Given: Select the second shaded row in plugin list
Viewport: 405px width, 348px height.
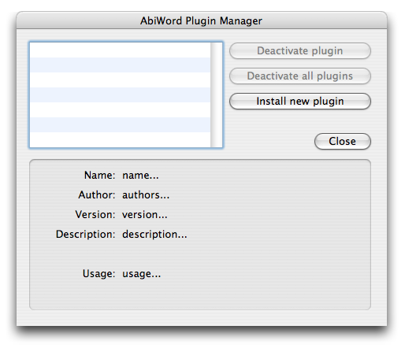Looking at the screenshot, I should point(121,94).
